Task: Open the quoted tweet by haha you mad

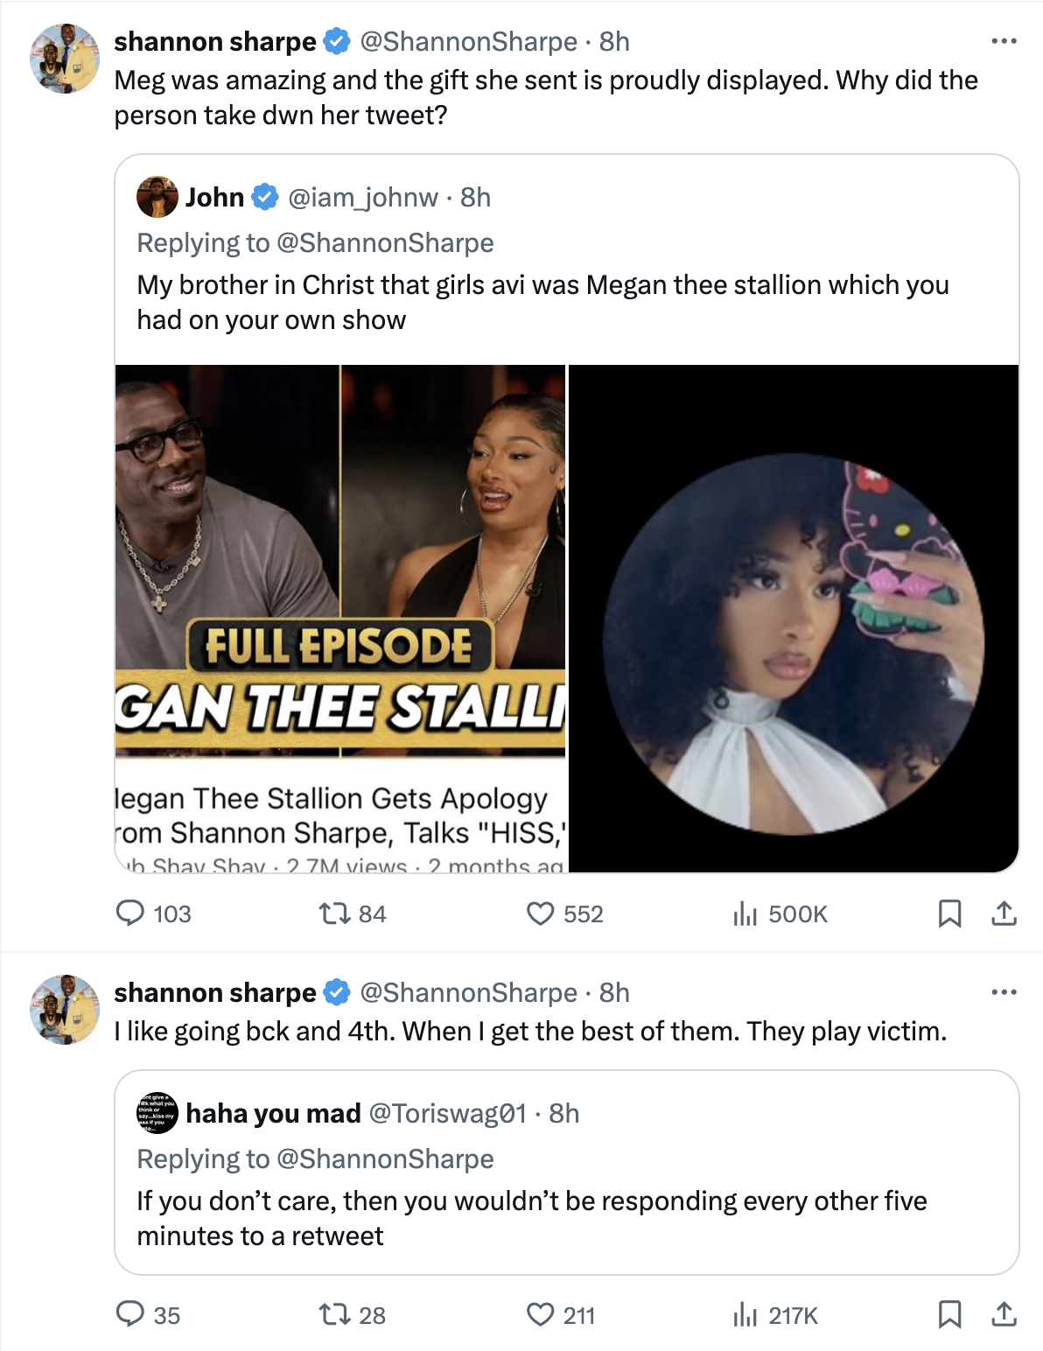Action: (567, 1172)
